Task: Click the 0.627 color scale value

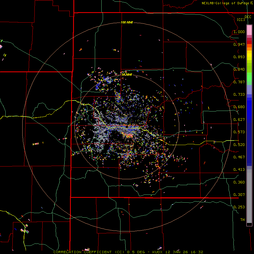Action: pyautogui.click(x=239, y=120)
